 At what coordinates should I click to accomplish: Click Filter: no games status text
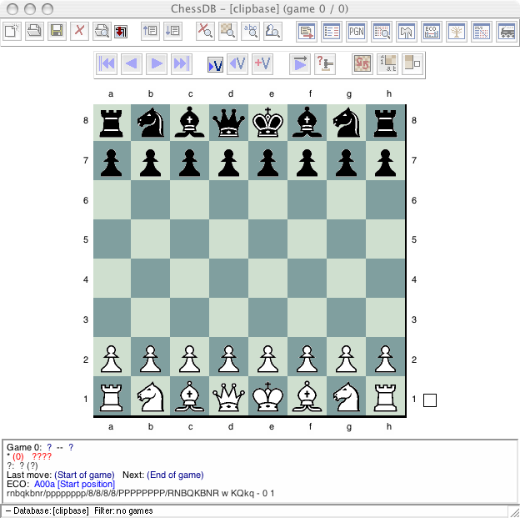[123, 510]
